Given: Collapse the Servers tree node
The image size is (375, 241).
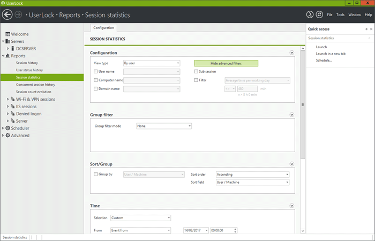Looking at the screenshot, I should point(3,41).
